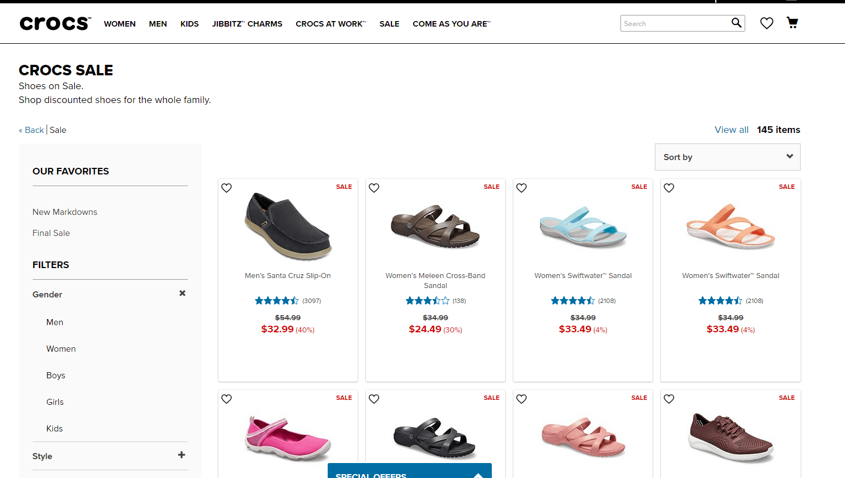This screenshot has height=478, width=845.
Task: Open the Kids menu in the top navigation
Action: point(190,24)
